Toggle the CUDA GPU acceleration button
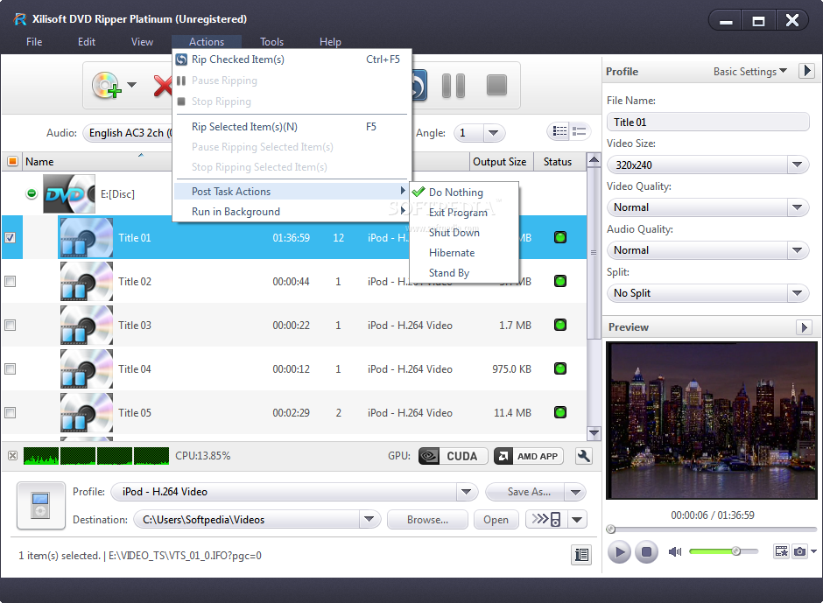Viewport: 823px width, 603px height. (x=453, y=456)
